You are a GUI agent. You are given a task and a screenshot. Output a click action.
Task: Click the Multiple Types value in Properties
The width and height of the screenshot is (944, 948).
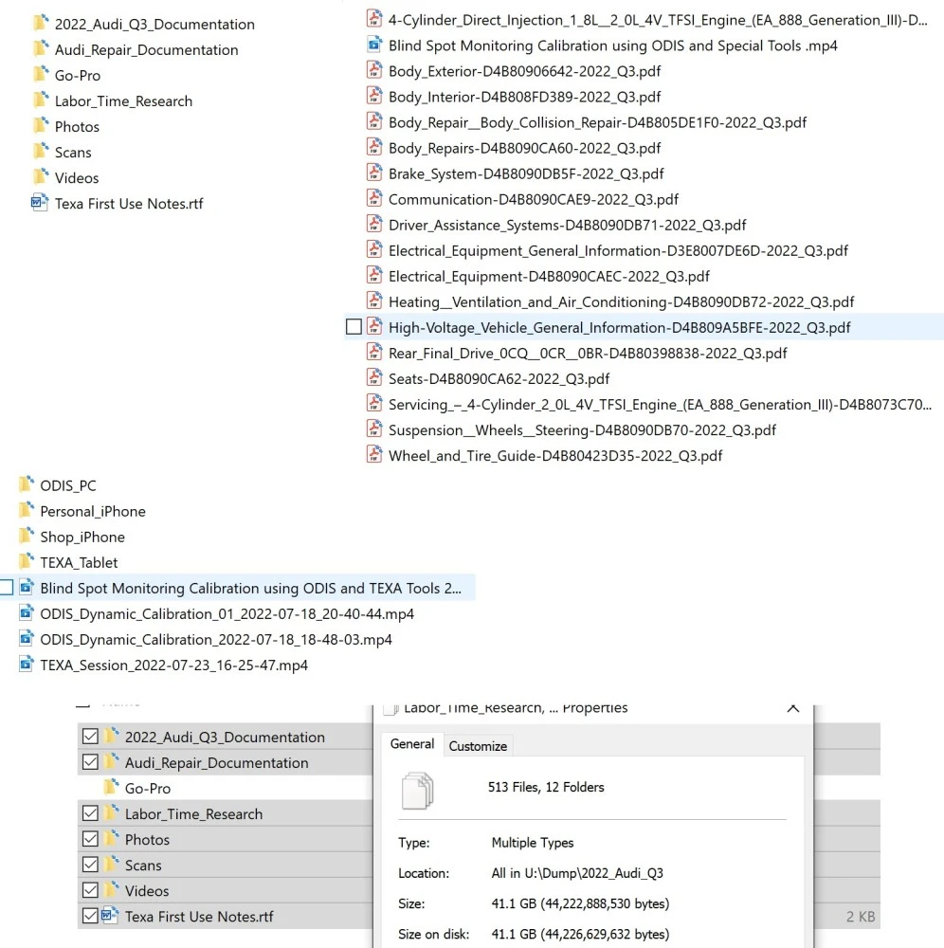click(x=533, y=842)
